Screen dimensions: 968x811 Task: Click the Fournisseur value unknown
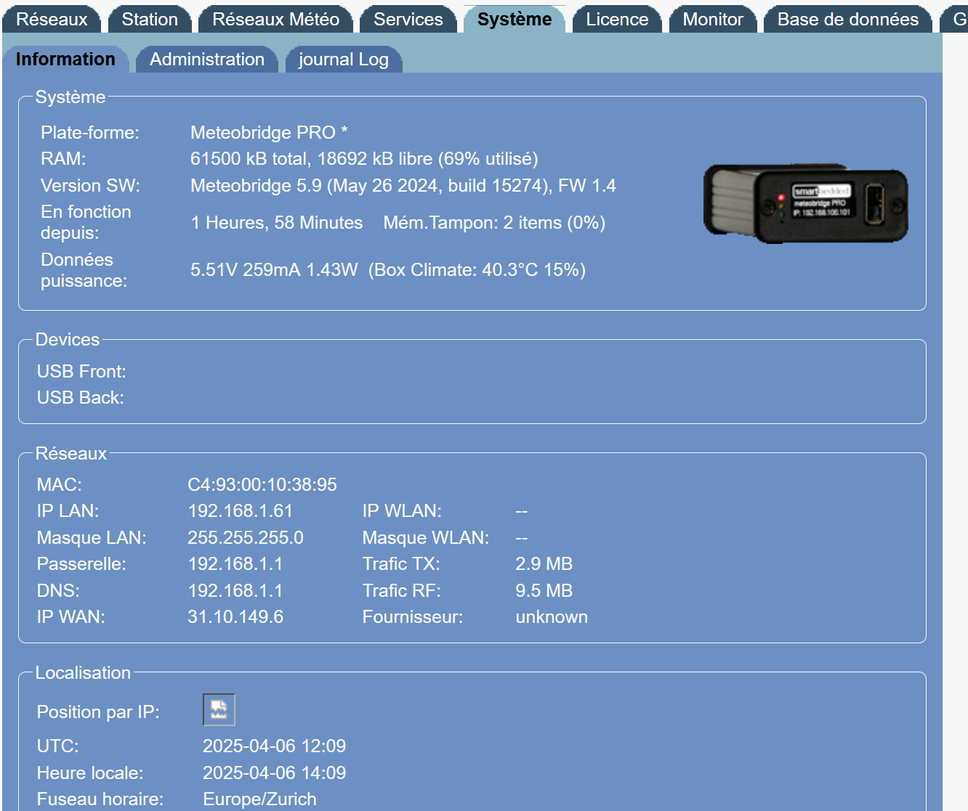552,617
